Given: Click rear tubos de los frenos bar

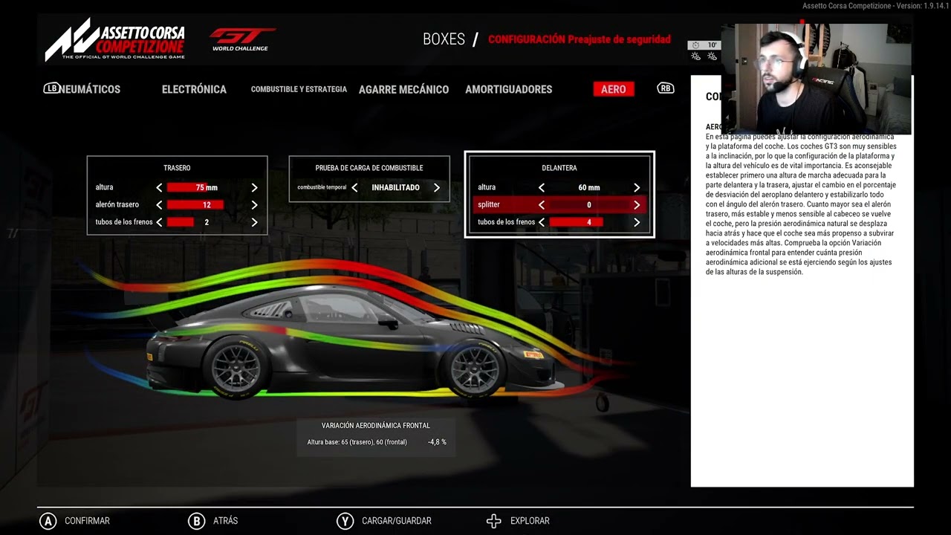Looking at the screenshot, I should click(181, 222).
